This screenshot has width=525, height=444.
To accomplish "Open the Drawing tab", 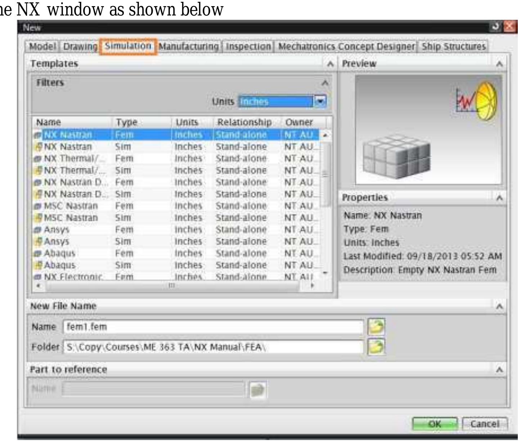I will 80,46.
